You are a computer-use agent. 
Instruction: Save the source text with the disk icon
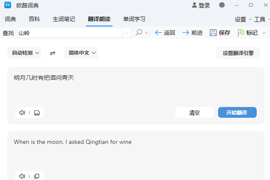[x=37, y=112]
